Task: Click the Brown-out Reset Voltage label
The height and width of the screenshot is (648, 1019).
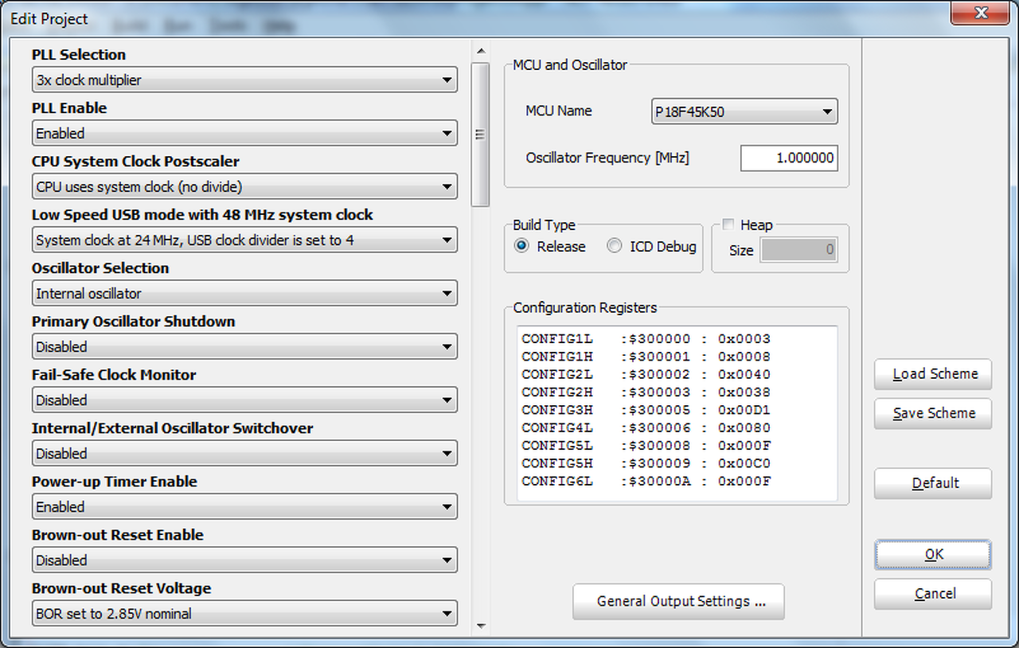Action: pos(122,588)
